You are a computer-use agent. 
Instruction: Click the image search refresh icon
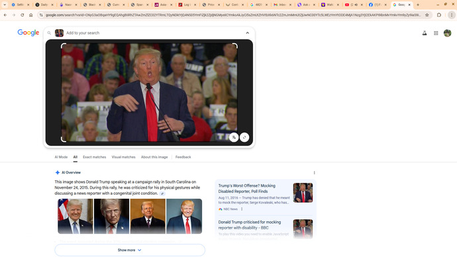244,137
